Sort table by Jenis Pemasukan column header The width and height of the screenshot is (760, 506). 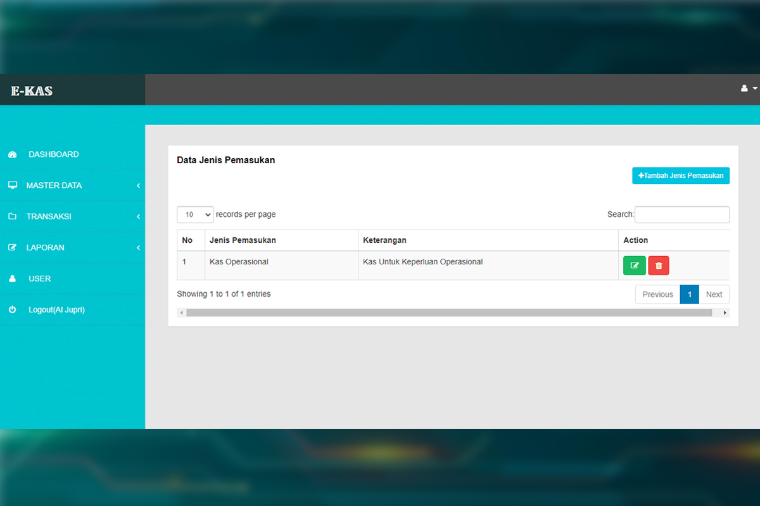(243, 240)
